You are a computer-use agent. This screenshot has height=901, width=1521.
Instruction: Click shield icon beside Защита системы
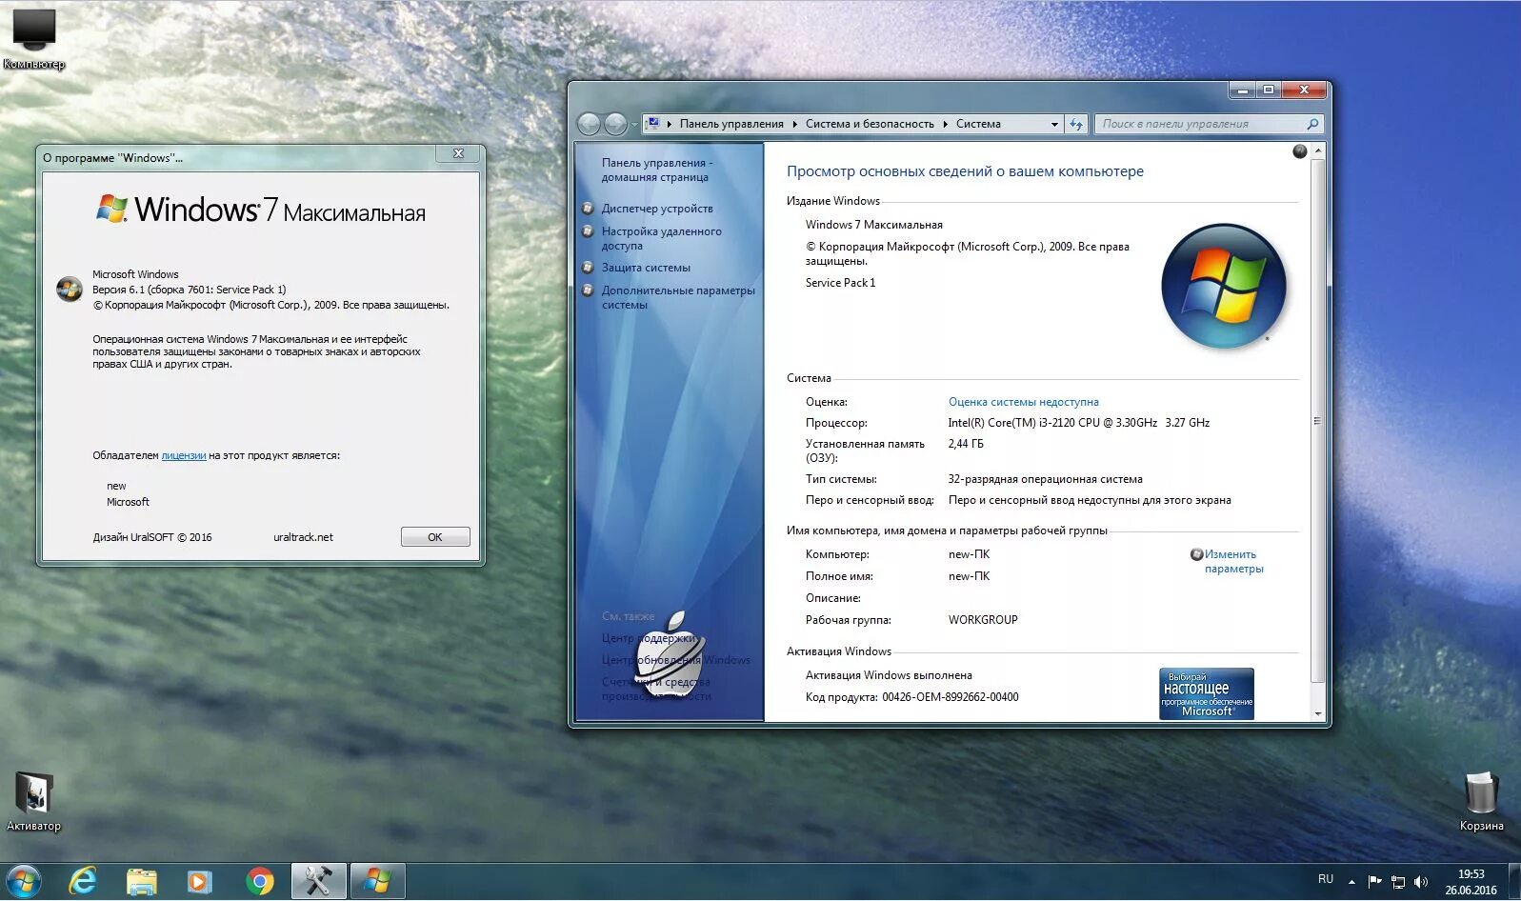click(588, 268)
